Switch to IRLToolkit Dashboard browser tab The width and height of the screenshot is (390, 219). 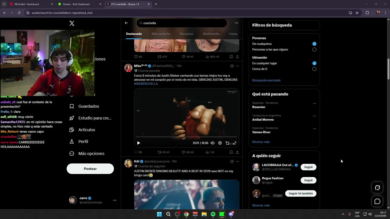(30, 4)
